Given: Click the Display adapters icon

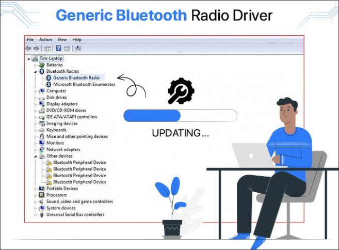Looking at the screenshot, I should pyautogui.click(x=41, y=104).
